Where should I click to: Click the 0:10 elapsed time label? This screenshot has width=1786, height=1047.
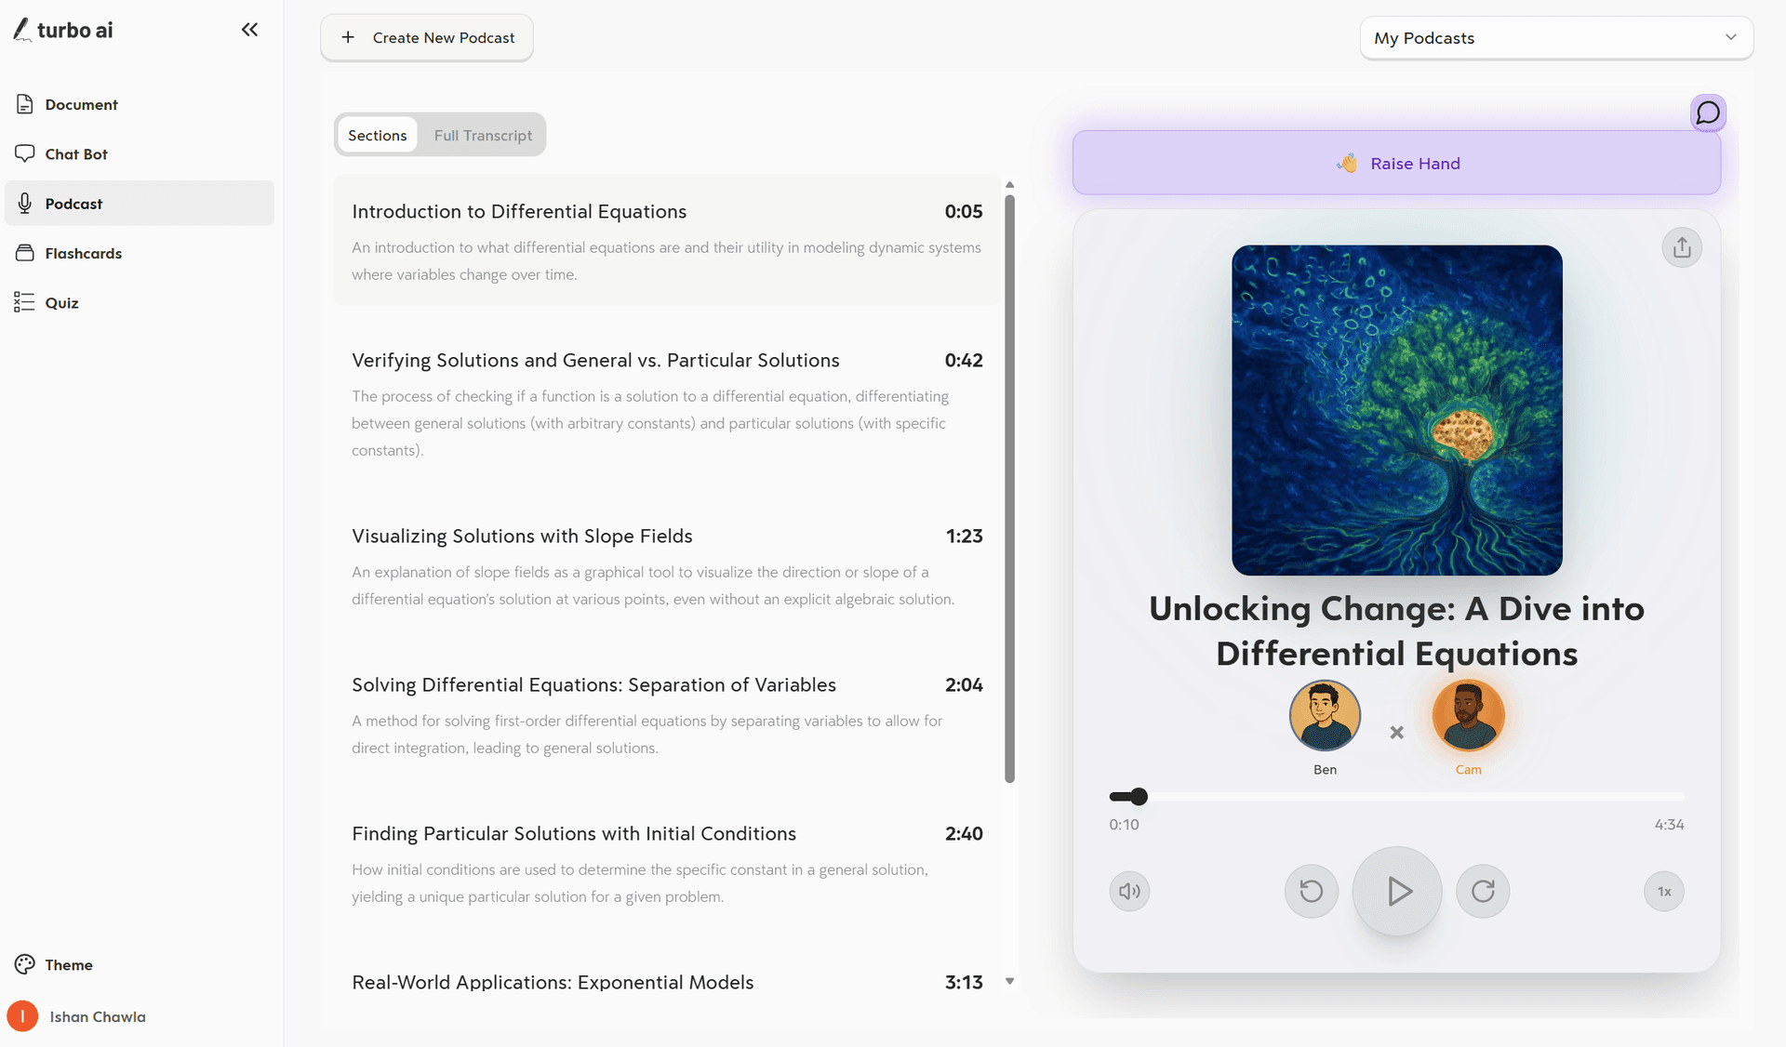(x=1124, y=824)
